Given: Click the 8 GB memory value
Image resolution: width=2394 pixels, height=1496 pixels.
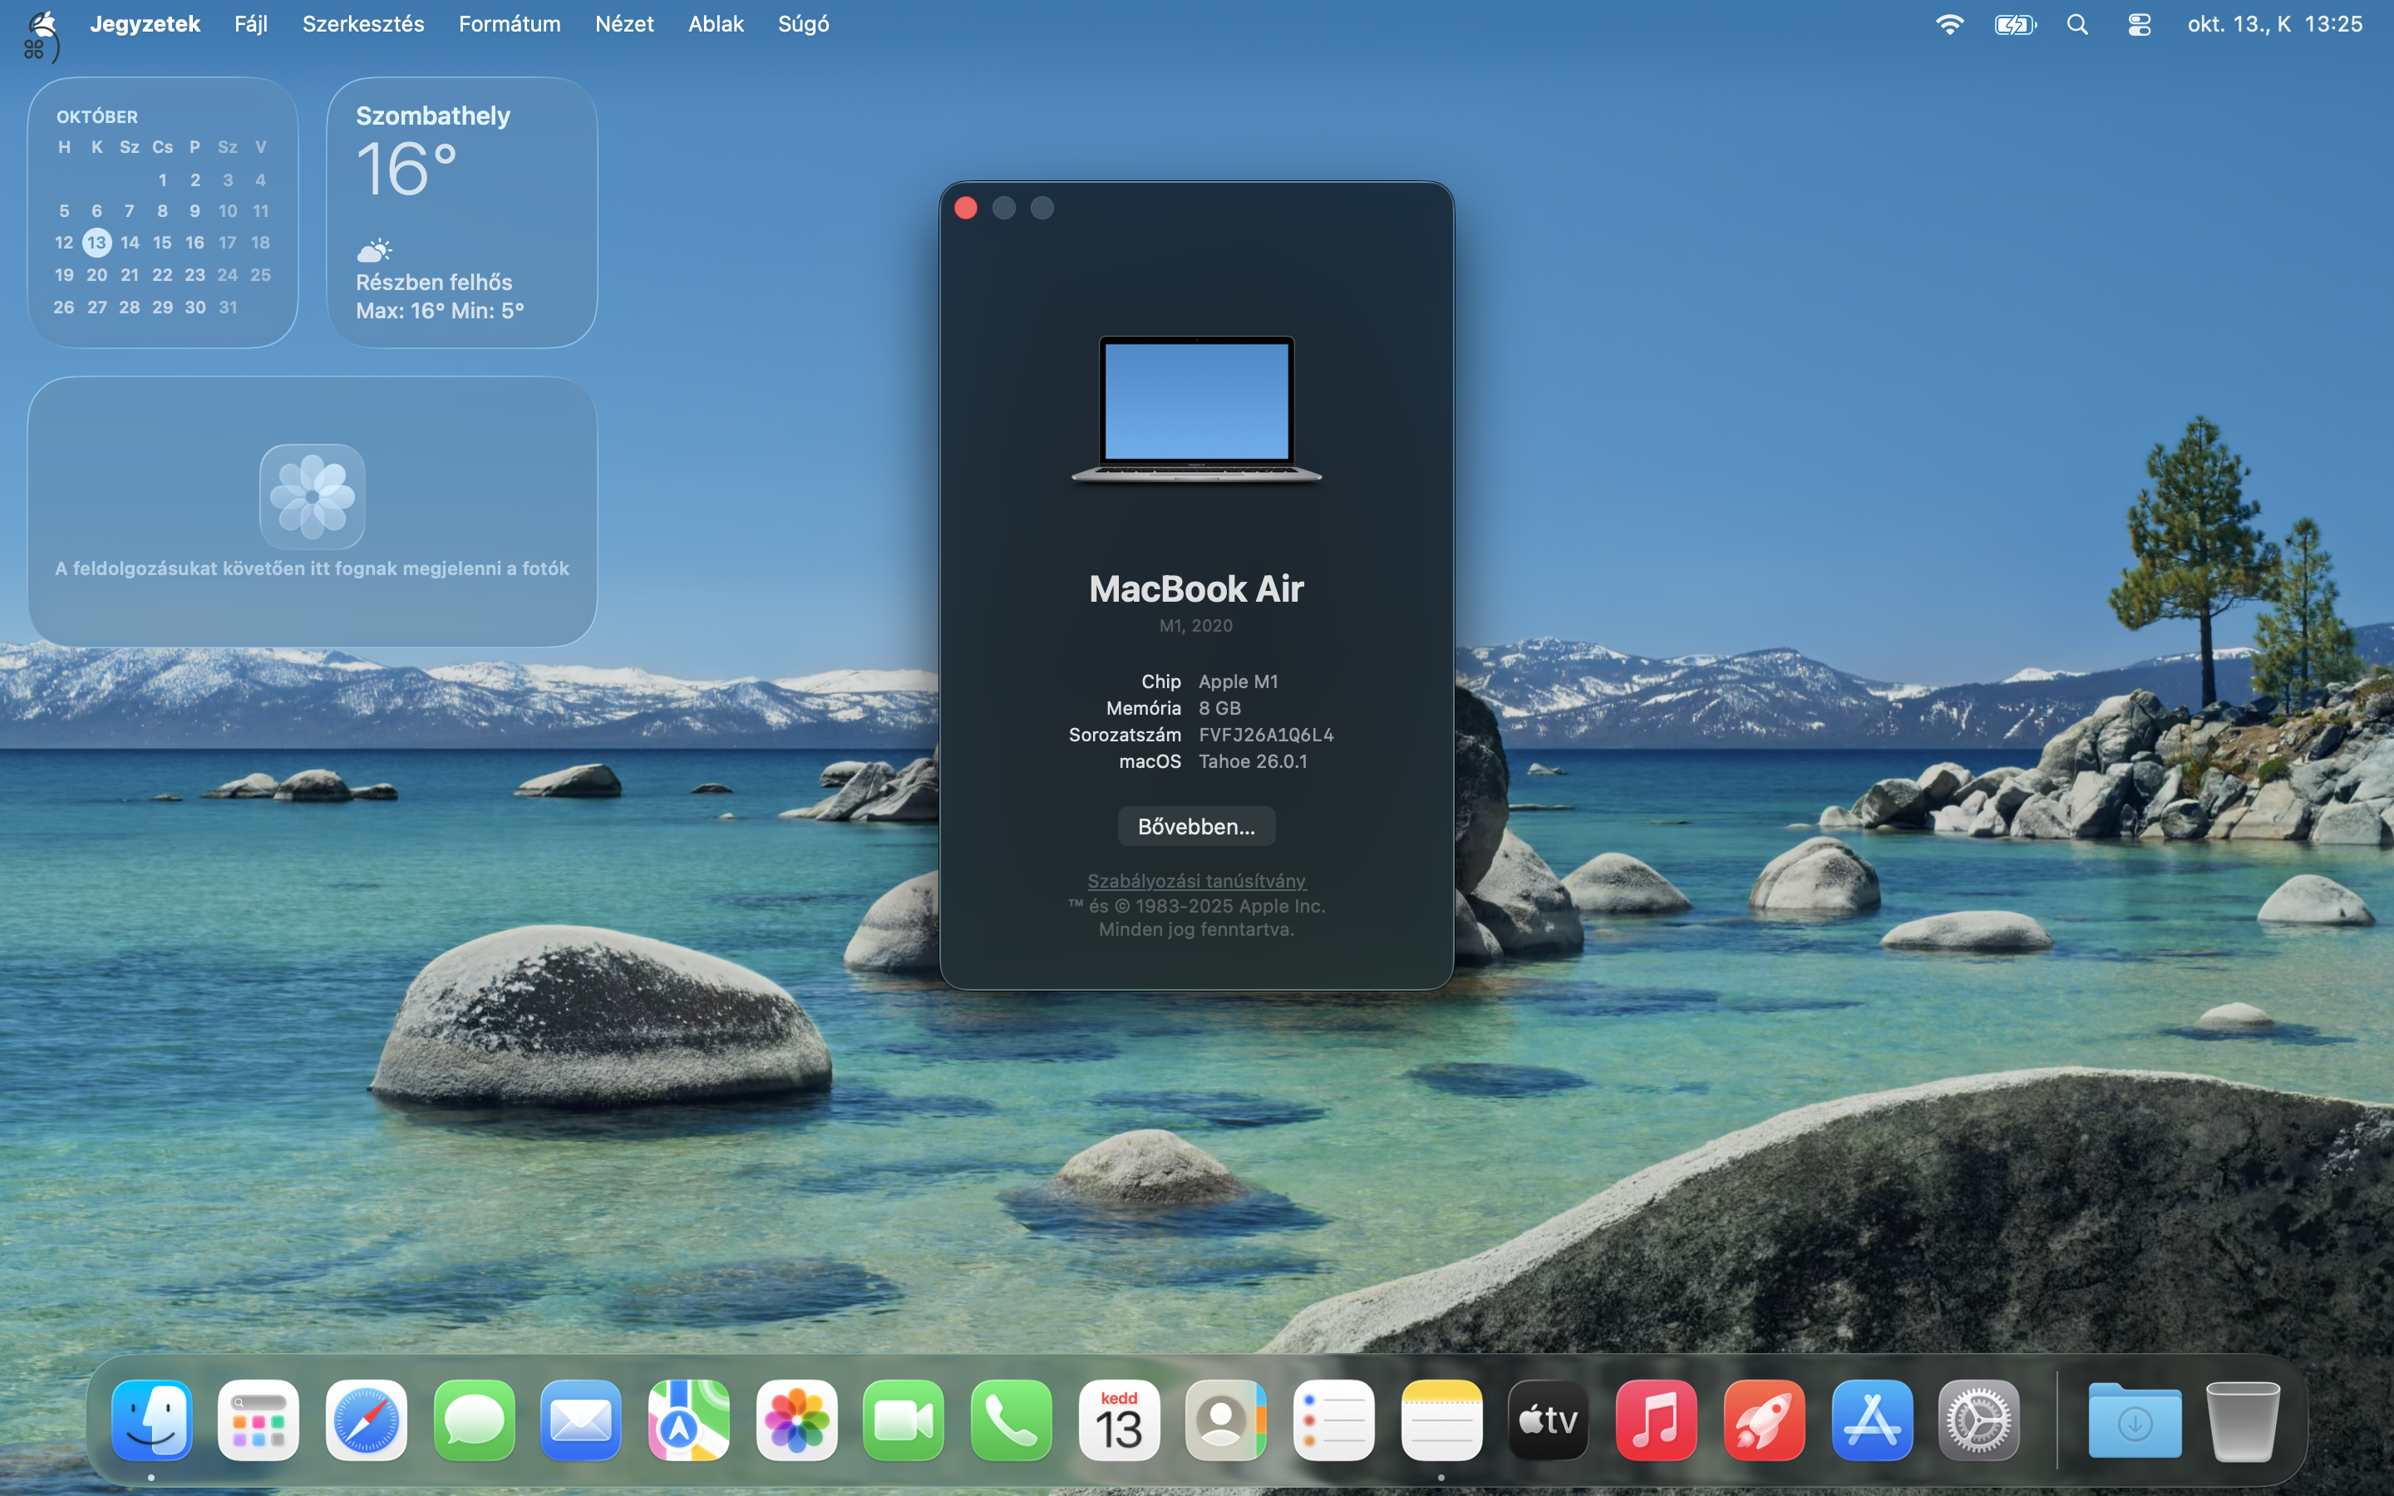Looking at the screenshot, I should click(1219, 708).
